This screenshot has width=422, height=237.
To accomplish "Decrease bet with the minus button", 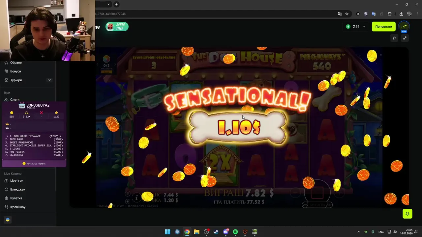I will click(x=295, y=193).
